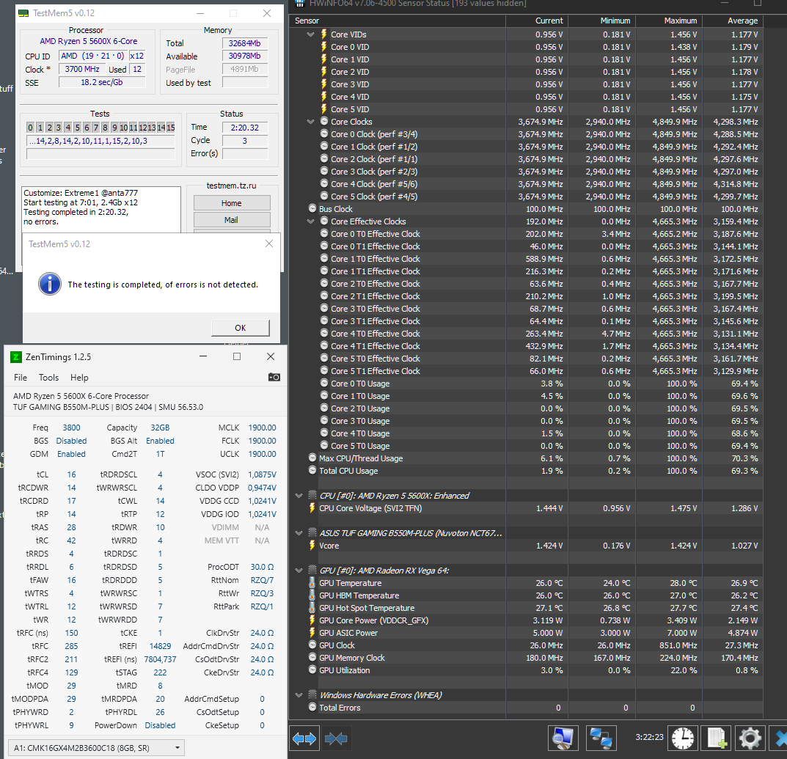Click the MCLK value 1900.00

pyautogui.click(x=262, y=428)
